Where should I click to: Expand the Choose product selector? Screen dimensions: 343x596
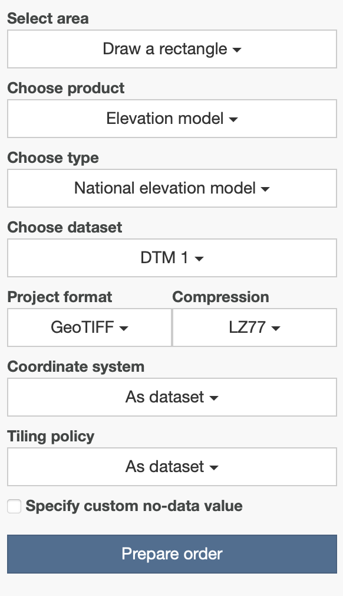(171, 119)
